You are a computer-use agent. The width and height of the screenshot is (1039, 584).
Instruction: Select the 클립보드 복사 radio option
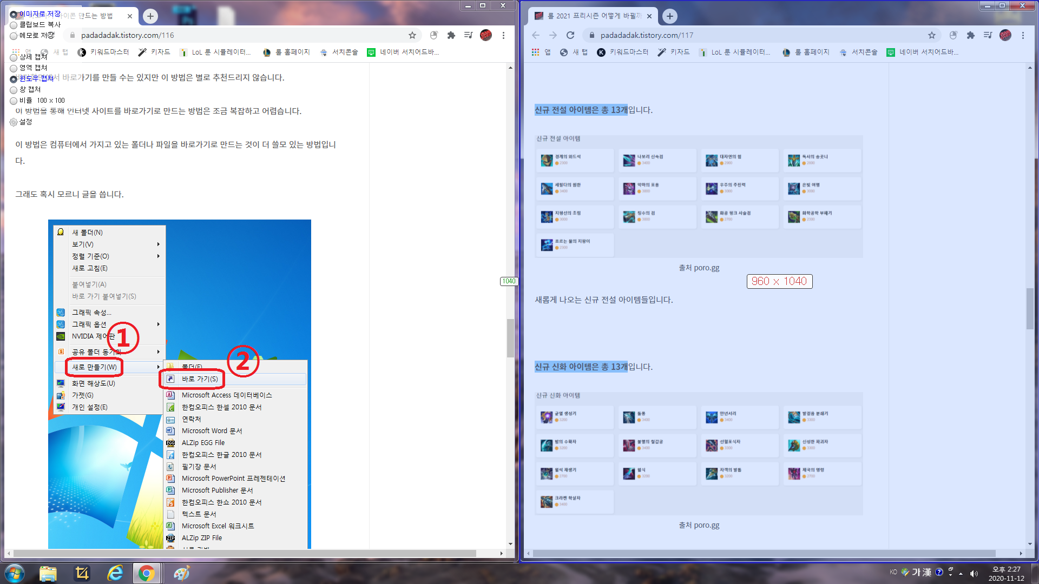pos(14,25)
